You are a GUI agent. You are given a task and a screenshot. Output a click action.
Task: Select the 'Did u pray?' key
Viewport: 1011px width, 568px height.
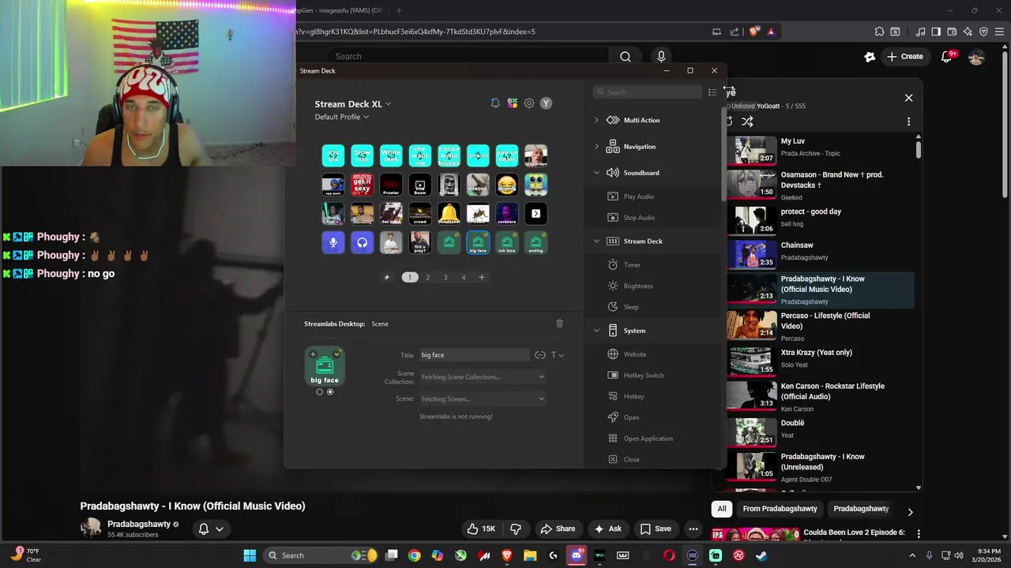(x=420, y=242)
